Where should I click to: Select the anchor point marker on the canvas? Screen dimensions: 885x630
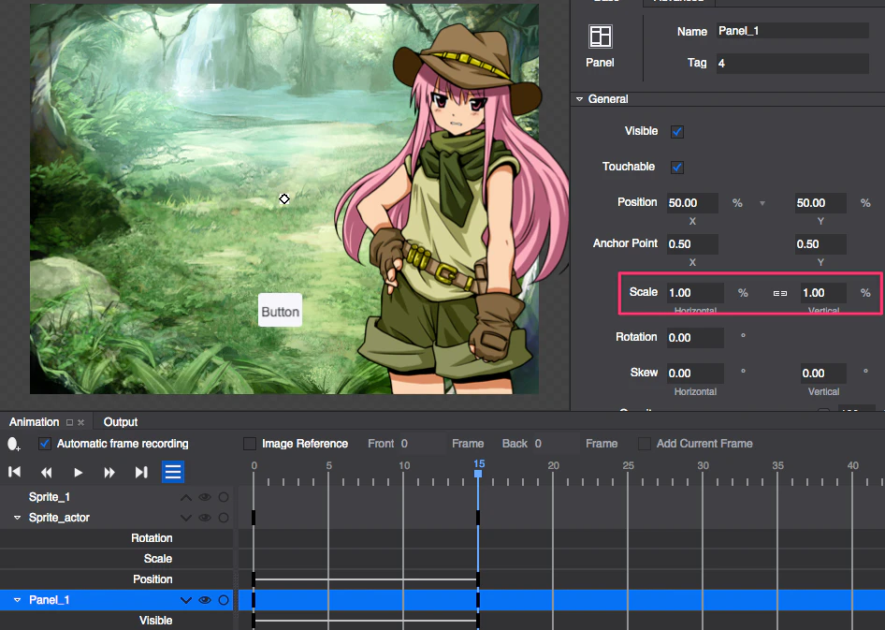pos(284,198)
